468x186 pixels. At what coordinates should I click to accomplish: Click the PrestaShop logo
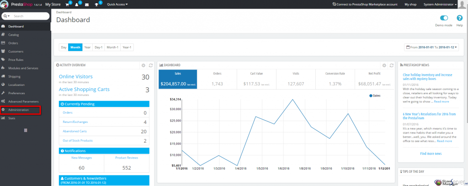pos(5,5)
